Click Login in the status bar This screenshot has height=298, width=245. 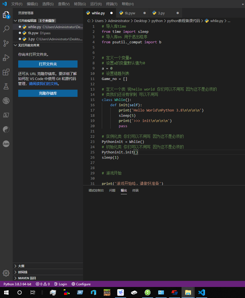point(61,284)
